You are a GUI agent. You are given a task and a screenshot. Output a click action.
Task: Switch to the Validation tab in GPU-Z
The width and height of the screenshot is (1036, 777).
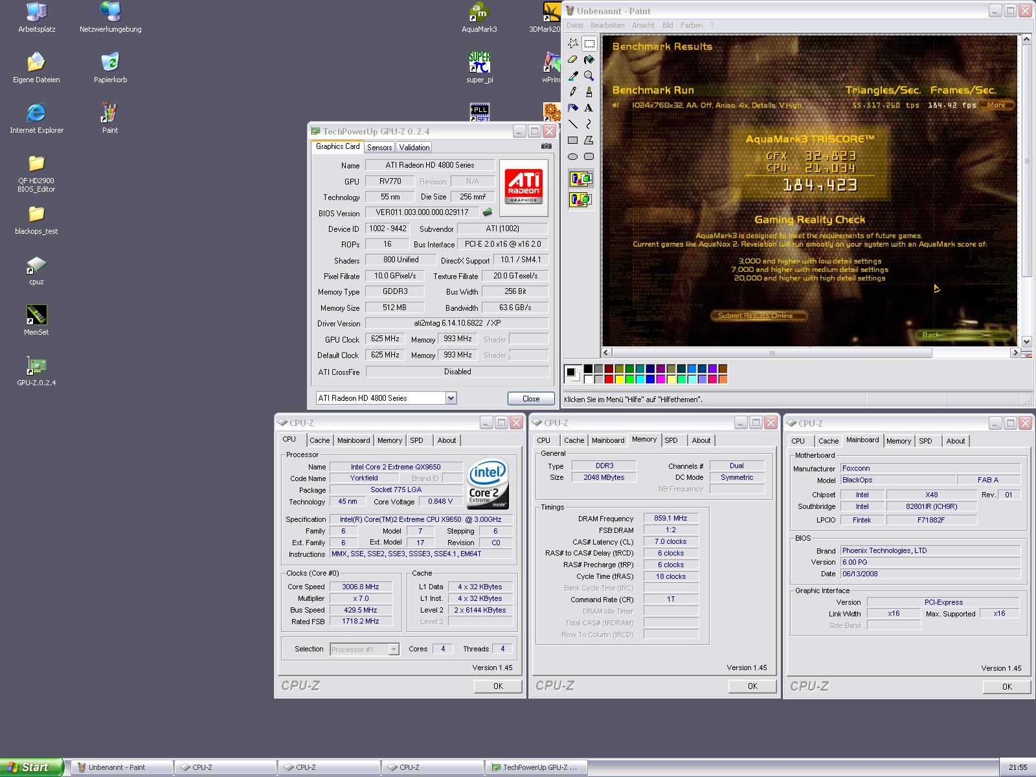[x=414, y=148]
